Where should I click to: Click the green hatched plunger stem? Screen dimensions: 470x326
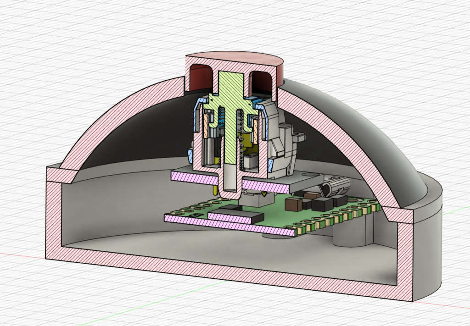click(x=230, y=120)
